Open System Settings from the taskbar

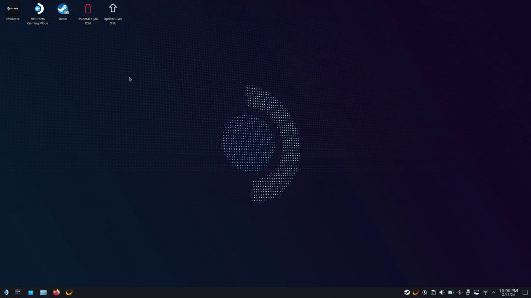pyautogui.click(x=18, y=292)
